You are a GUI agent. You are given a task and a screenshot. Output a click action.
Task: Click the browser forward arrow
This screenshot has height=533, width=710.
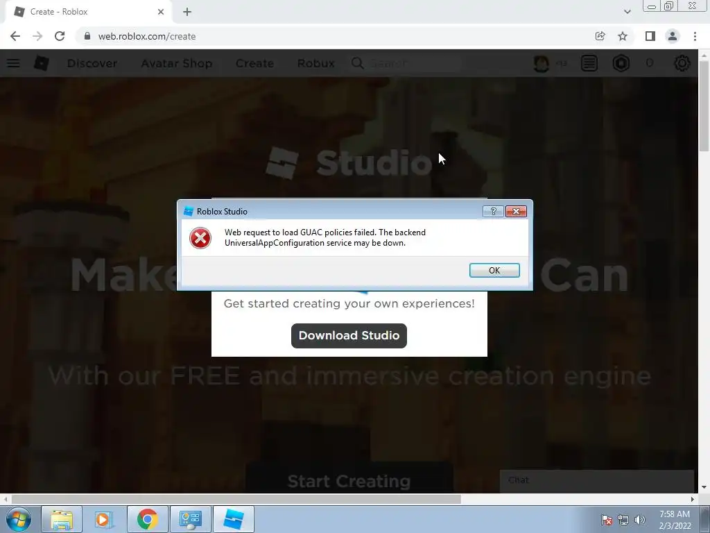tap(37, 36)
